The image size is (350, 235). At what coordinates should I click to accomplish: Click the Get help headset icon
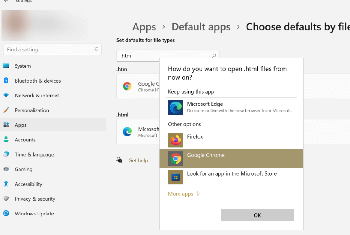coord(119,160)
